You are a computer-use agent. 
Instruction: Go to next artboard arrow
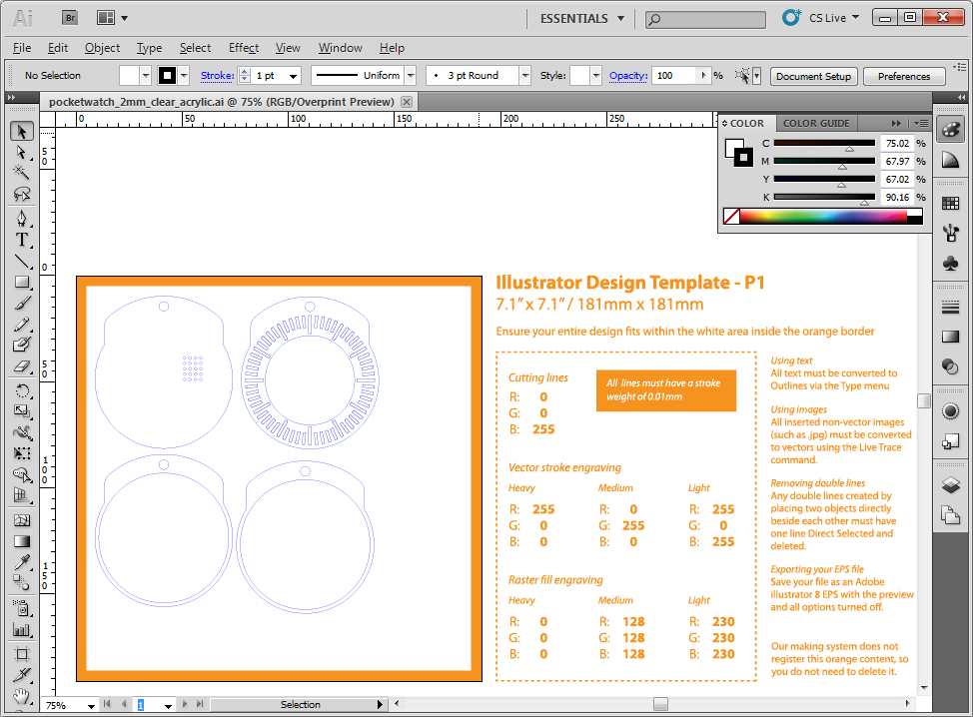(184, 704)
